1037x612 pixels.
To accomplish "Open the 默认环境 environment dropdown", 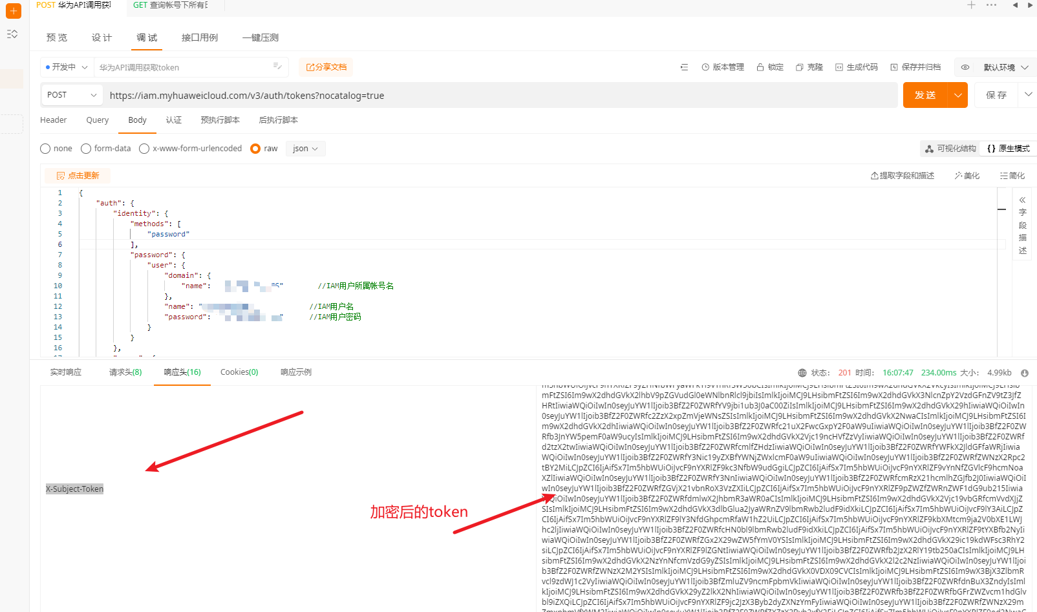I will coord(1006,67).
